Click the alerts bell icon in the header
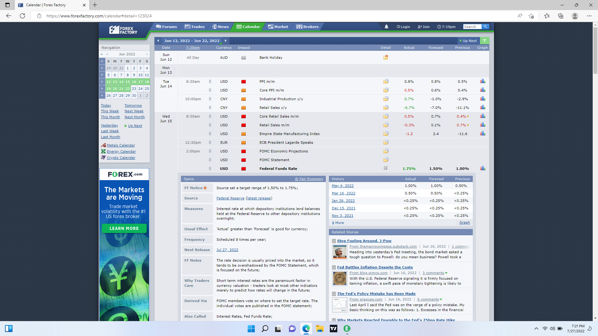Image resolution: width=598 pixels, height=336 pixels. [386, 27]
